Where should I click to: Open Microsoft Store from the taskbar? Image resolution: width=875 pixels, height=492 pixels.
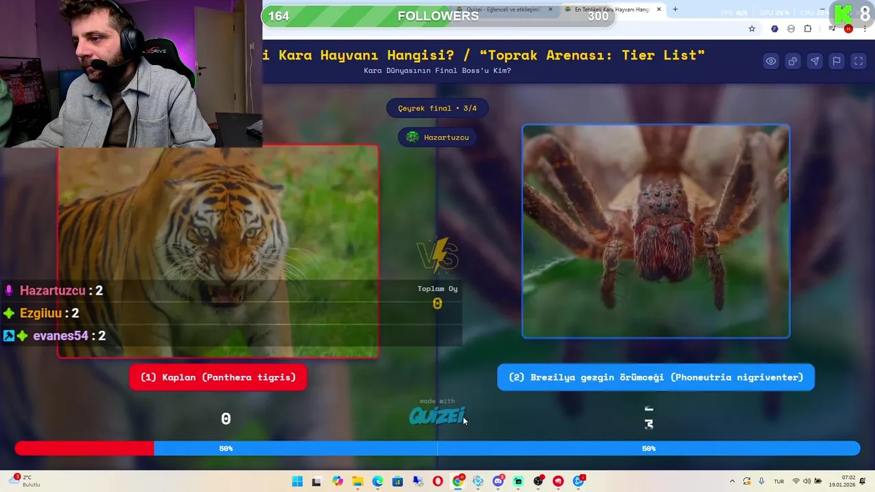click(x=398, y=481)
